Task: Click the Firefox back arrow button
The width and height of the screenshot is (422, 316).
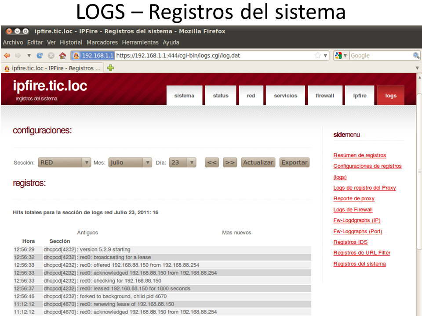Action: pyautogui.click(x=7, y=56)
